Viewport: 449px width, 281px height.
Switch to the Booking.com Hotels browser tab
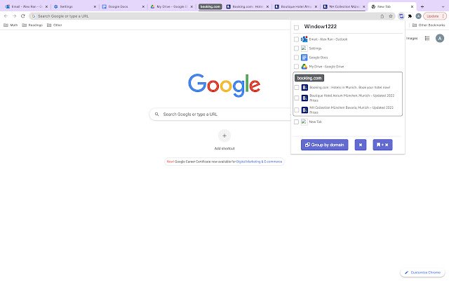[248, 6]
